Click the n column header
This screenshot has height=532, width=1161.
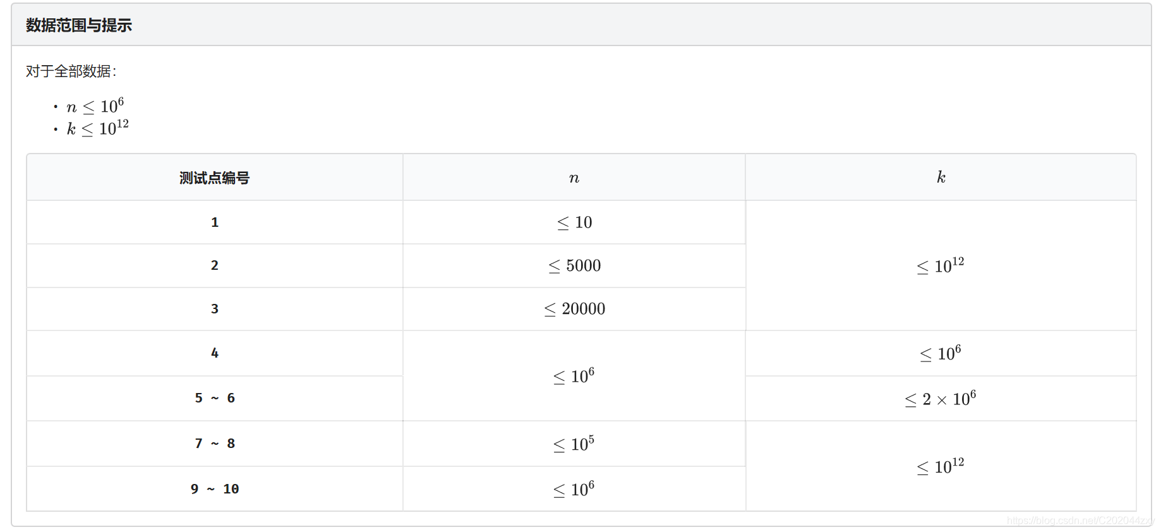point(574,178)
